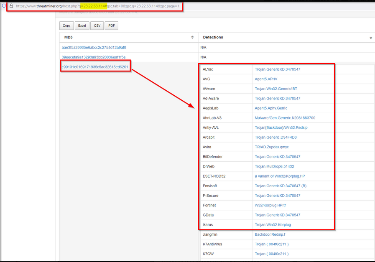Open DrWeb detection Trojan.MulDrop6.51432
Viewport: 375px width, 262px height.
pyautogui.click(x=274, y=166)
